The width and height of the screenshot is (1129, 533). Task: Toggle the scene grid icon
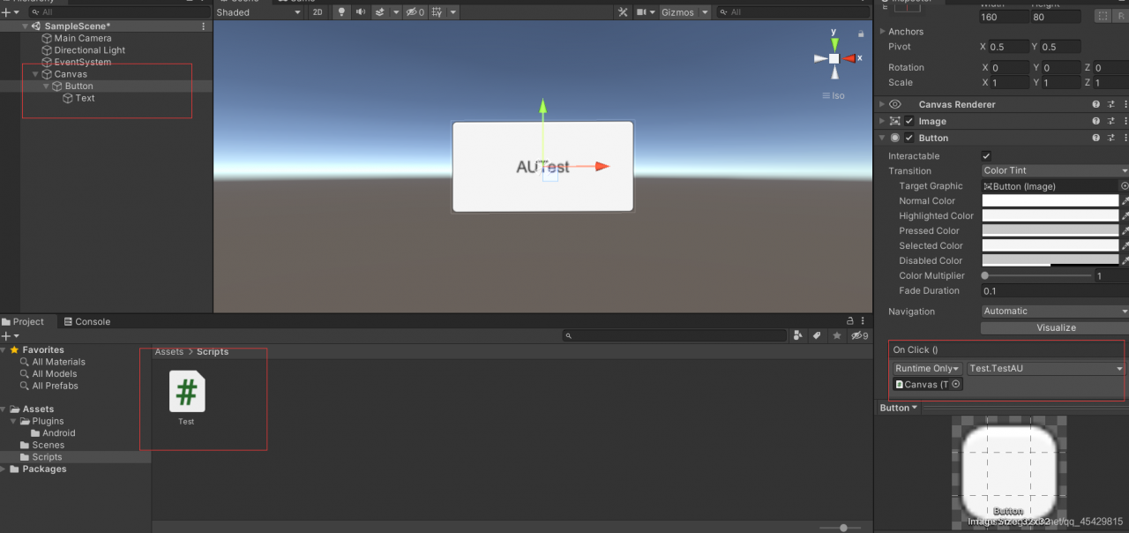pos(437,12)
